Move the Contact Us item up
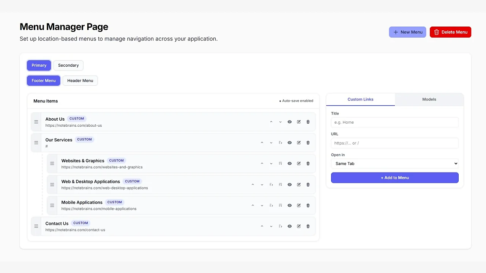Screen dimensions: 486x273 262,226
